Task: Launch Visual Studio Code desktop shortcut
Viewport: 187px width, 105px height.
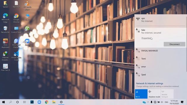Action: coord(16,56)
